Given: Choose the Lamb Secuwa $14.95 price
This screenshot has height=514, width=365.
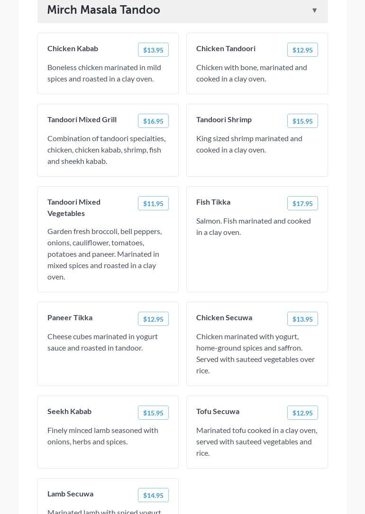Looking at the screenshot, I should [153, 495].
